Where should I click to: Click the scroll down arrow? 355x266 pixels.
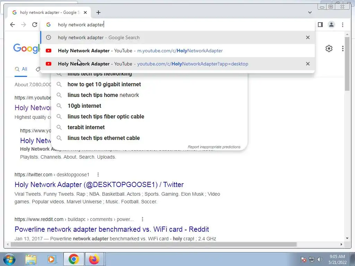pos(347,238)
